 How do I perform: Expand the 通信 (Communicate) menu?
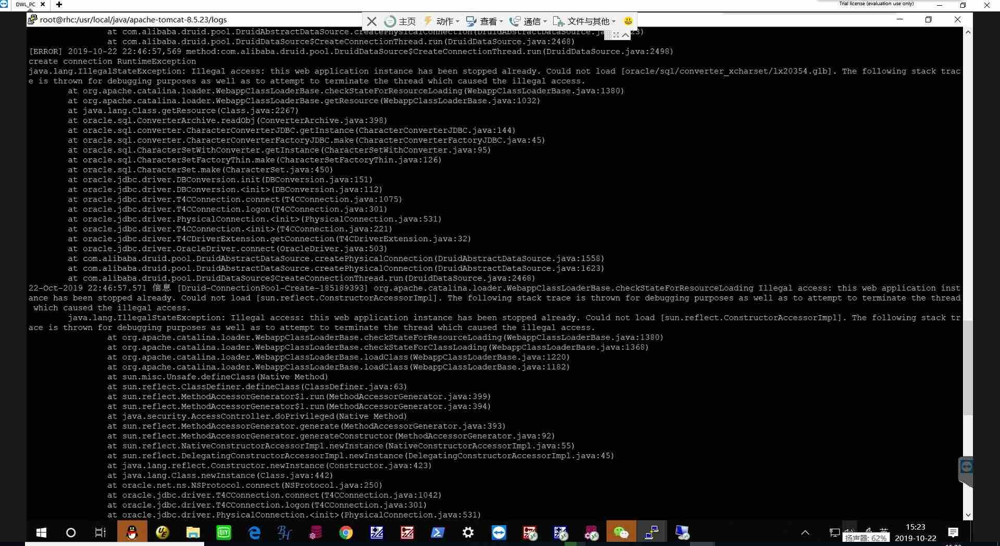[528, 21]
